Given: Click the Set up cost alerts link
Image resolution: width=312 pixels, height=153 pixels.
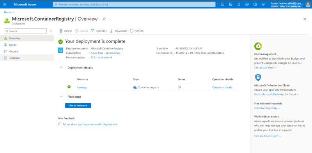Looking at the screenshot, I should [265, 68].
